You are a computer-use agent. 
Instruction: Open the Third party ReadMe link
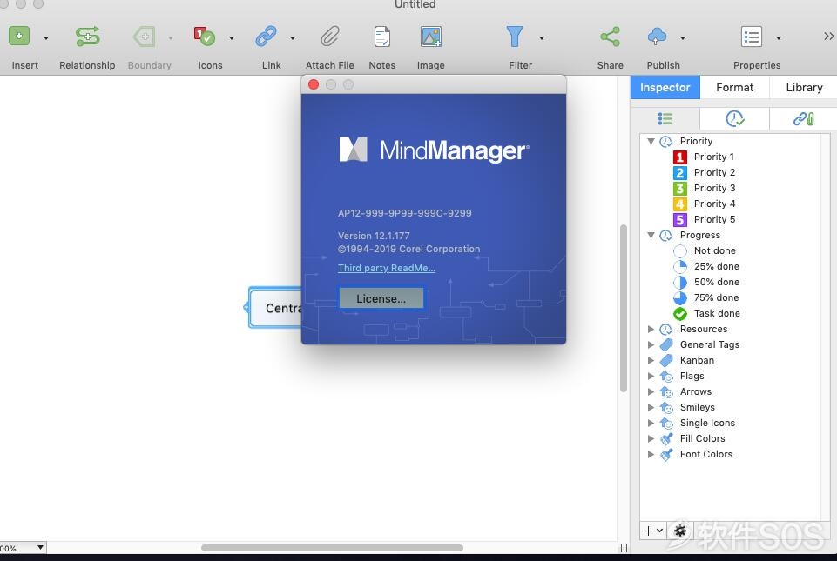(x=387, y=268)
